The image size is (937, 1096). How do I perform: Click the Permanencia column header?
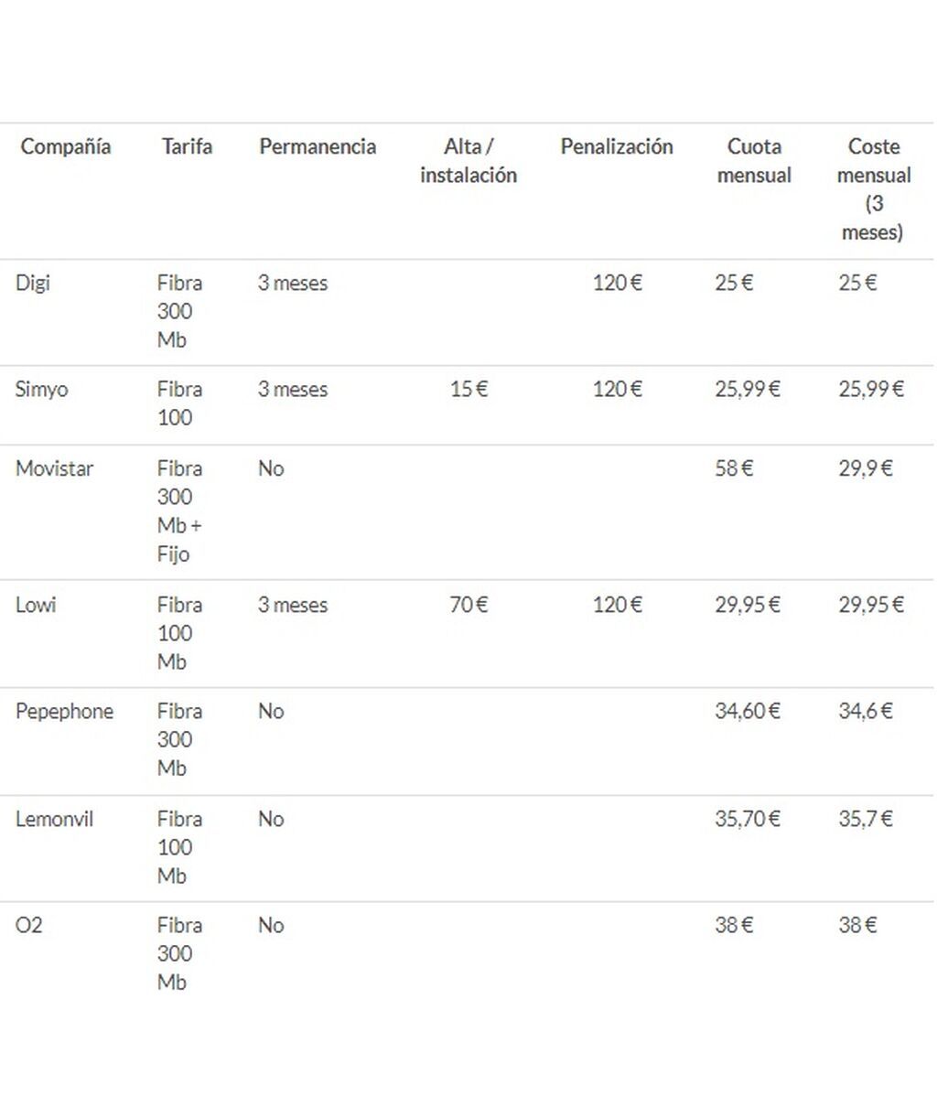click(318, 146)
